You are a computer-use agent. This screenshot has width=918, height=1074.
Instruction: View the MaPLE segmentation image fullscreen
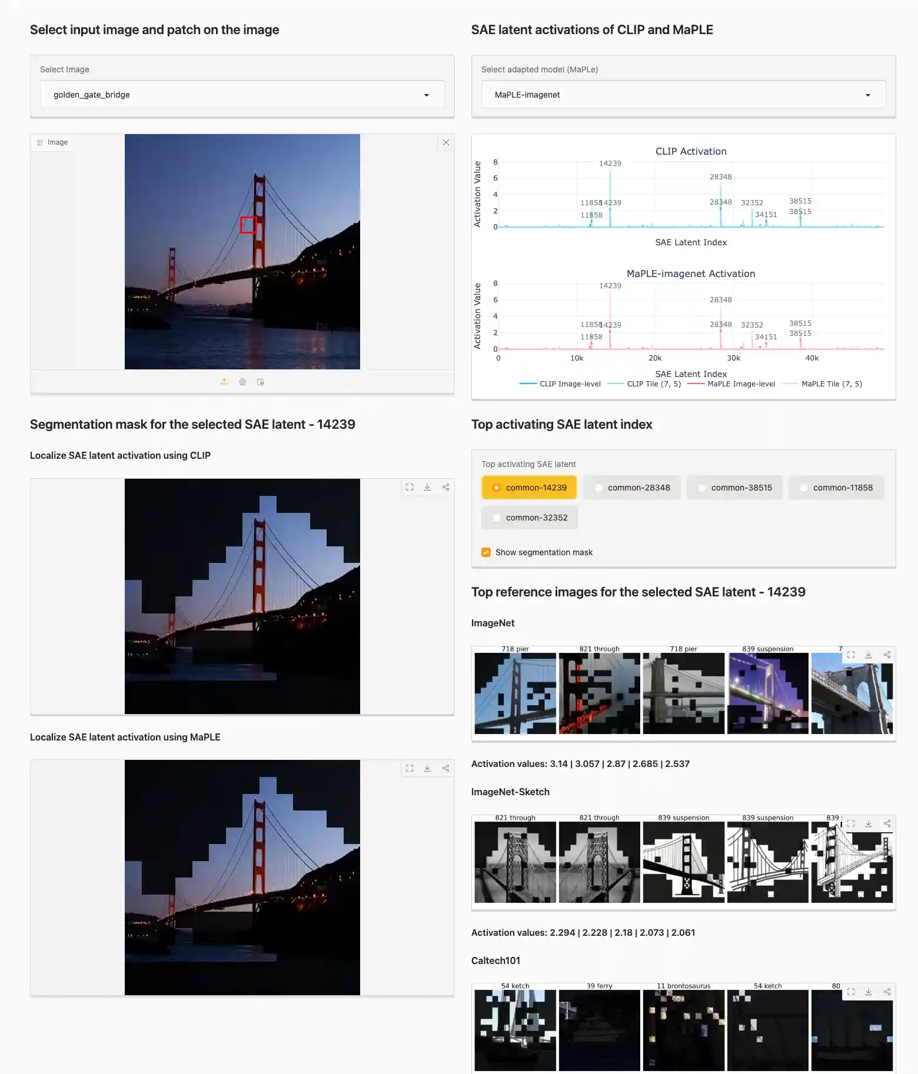[410, 768]
